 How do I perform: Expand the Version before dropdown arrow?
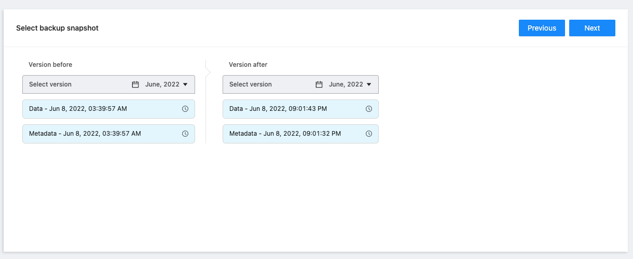coord(186,84)
